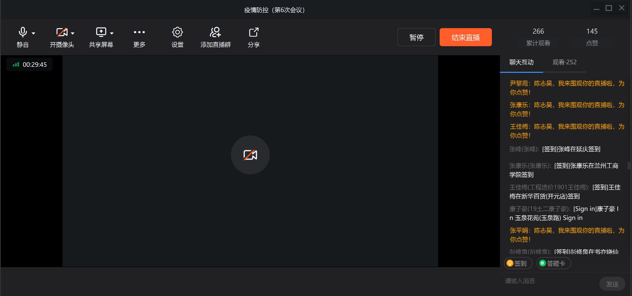Open the answer card (答题卡) button
The width and height of the screenshot is (632, 296).
tap(553, 263)
